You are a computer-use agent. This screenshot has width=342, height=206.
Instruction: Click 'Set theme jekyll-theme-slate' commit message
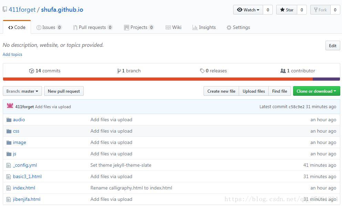[x=121, y=165]
